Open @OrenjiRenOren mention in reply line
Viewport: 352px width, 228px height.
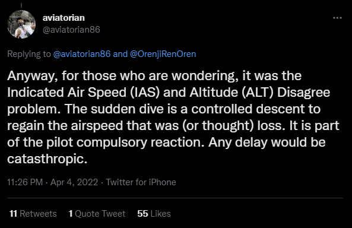click(163, 54)
